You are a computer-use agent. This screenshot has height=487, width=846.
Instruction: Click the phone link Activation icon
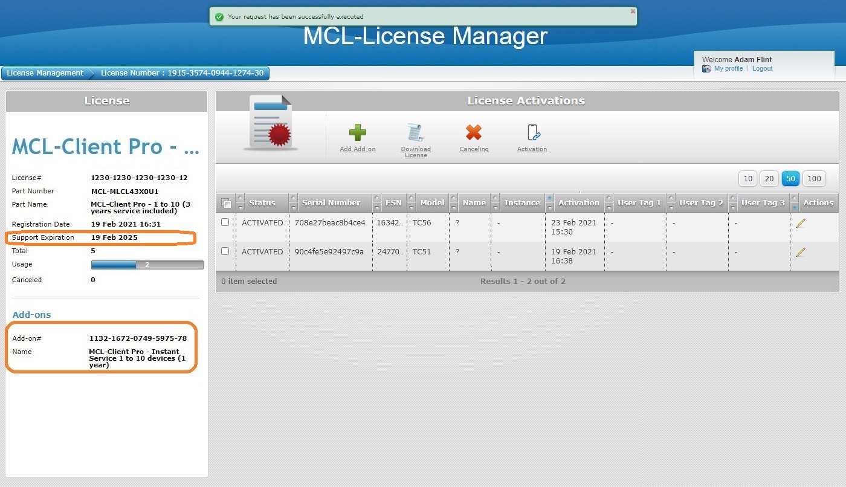tap(532, 132)
